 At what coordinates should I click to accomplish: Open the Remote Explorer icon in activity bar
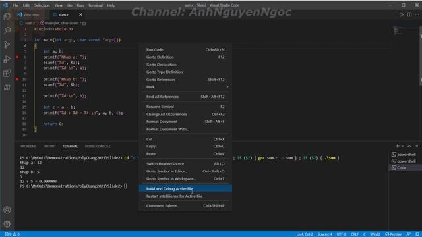coord(7,87)
